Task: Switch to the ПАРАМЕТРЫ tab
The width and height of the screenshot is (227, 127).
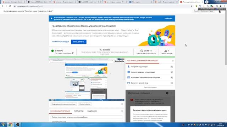Action: click(79, 111)
